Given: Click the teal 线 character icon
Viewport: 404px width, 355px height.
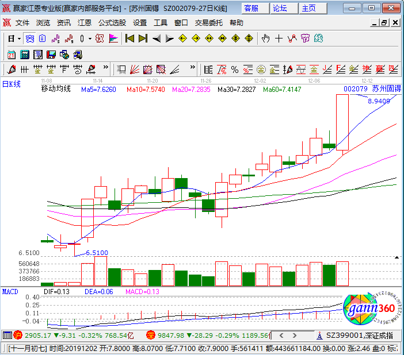Looking at the screenshot, I should tap(318, 38).
